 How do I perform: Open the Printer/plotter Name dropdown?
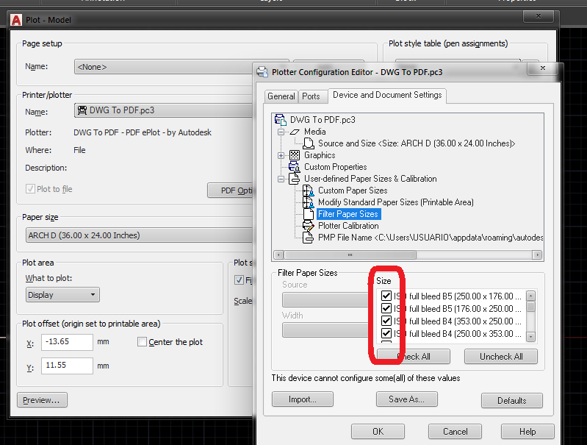tap(164, 110)
